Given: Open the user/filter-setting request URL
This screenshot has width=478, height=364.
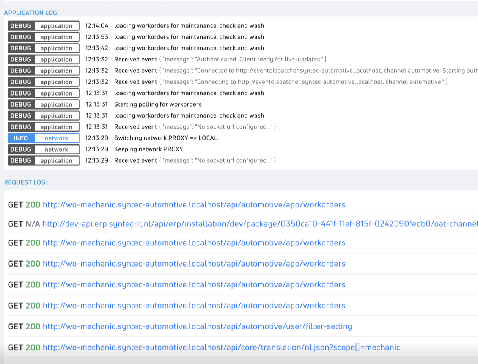Looking at the screenshot, I should point(197,326).
